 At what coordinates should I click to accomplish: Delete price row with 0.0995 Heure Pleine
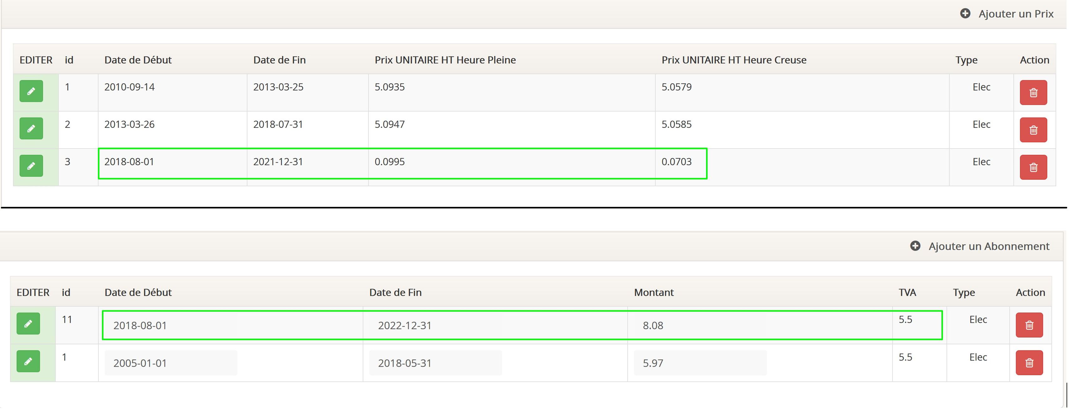(x=1033, y=167)
